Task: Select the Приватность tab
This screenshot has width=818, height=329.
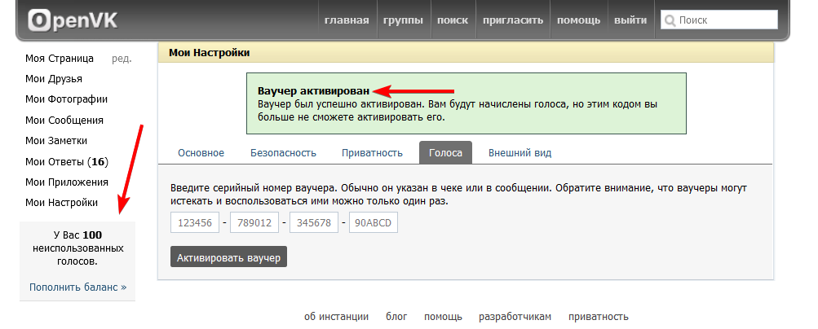Action: [x=372, y=152]
